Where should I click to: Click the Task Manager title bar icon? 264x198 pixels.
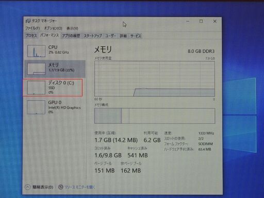coord(28,21)
